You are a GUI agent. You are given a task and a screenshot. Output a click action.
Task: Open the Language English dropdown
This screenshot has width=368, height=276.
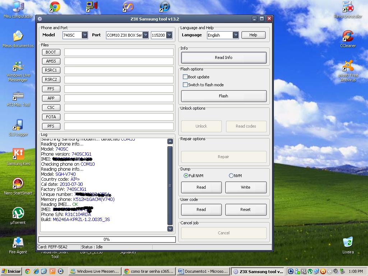coord(236,35)
